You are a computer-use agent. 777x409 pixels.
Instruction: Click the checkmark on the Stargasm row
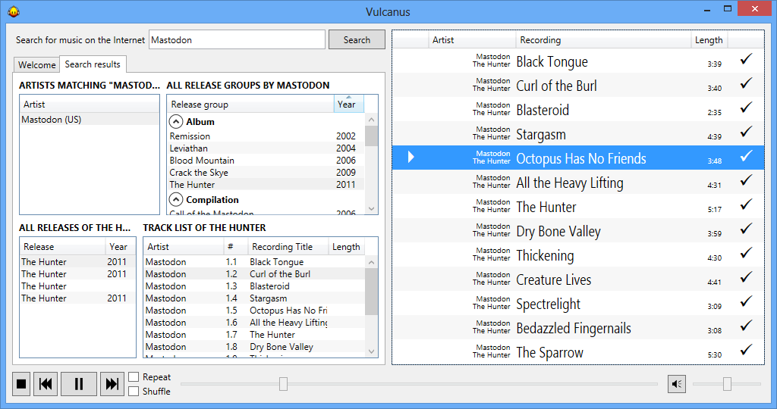pos(746,132)
